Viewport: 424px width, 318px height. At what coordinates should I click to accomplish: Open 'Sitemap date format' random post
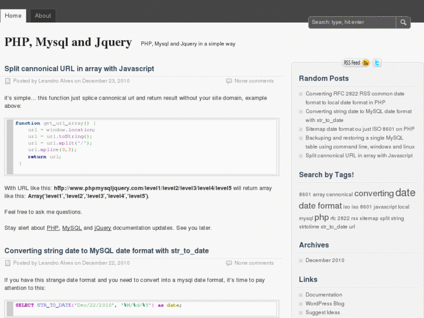point(360,129)
